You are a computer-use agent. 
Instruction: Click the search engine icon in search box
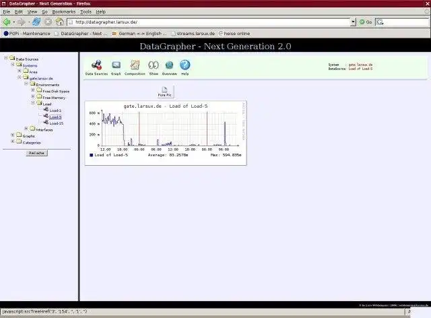click(380, 22)
